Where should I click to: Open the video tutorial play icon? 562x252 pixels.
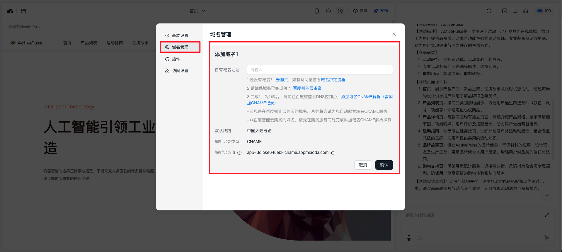(505, 11)
